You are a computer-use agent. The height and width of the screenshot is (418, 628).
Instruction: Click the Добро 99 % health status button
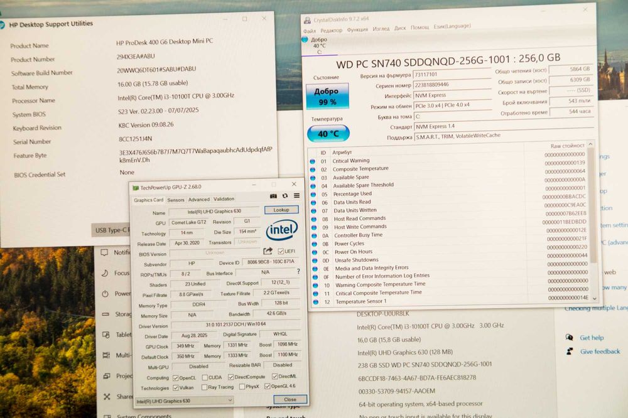pos(327,97)
